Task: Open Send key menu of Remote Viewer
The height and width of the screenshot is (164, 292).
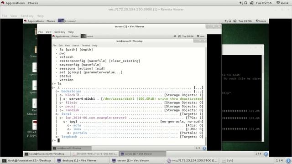Action: click(x=27, y=16)
